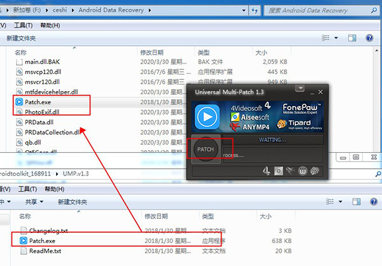Click help icon in top window

tap(369, 38)
